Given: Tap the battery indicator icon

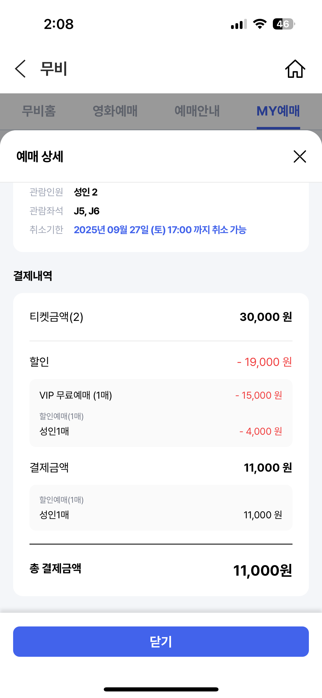Looking at the screenshot, I should click(x=284, y=24).
